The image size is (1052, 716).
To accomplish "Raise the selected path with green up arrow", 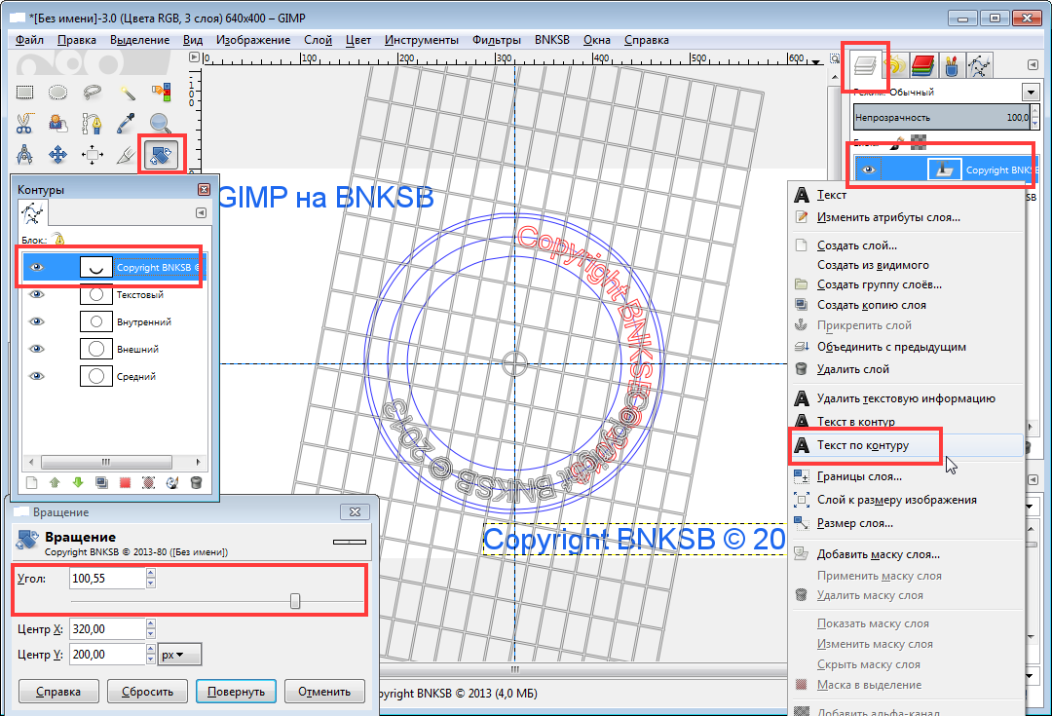I will [x=55, y=482].
